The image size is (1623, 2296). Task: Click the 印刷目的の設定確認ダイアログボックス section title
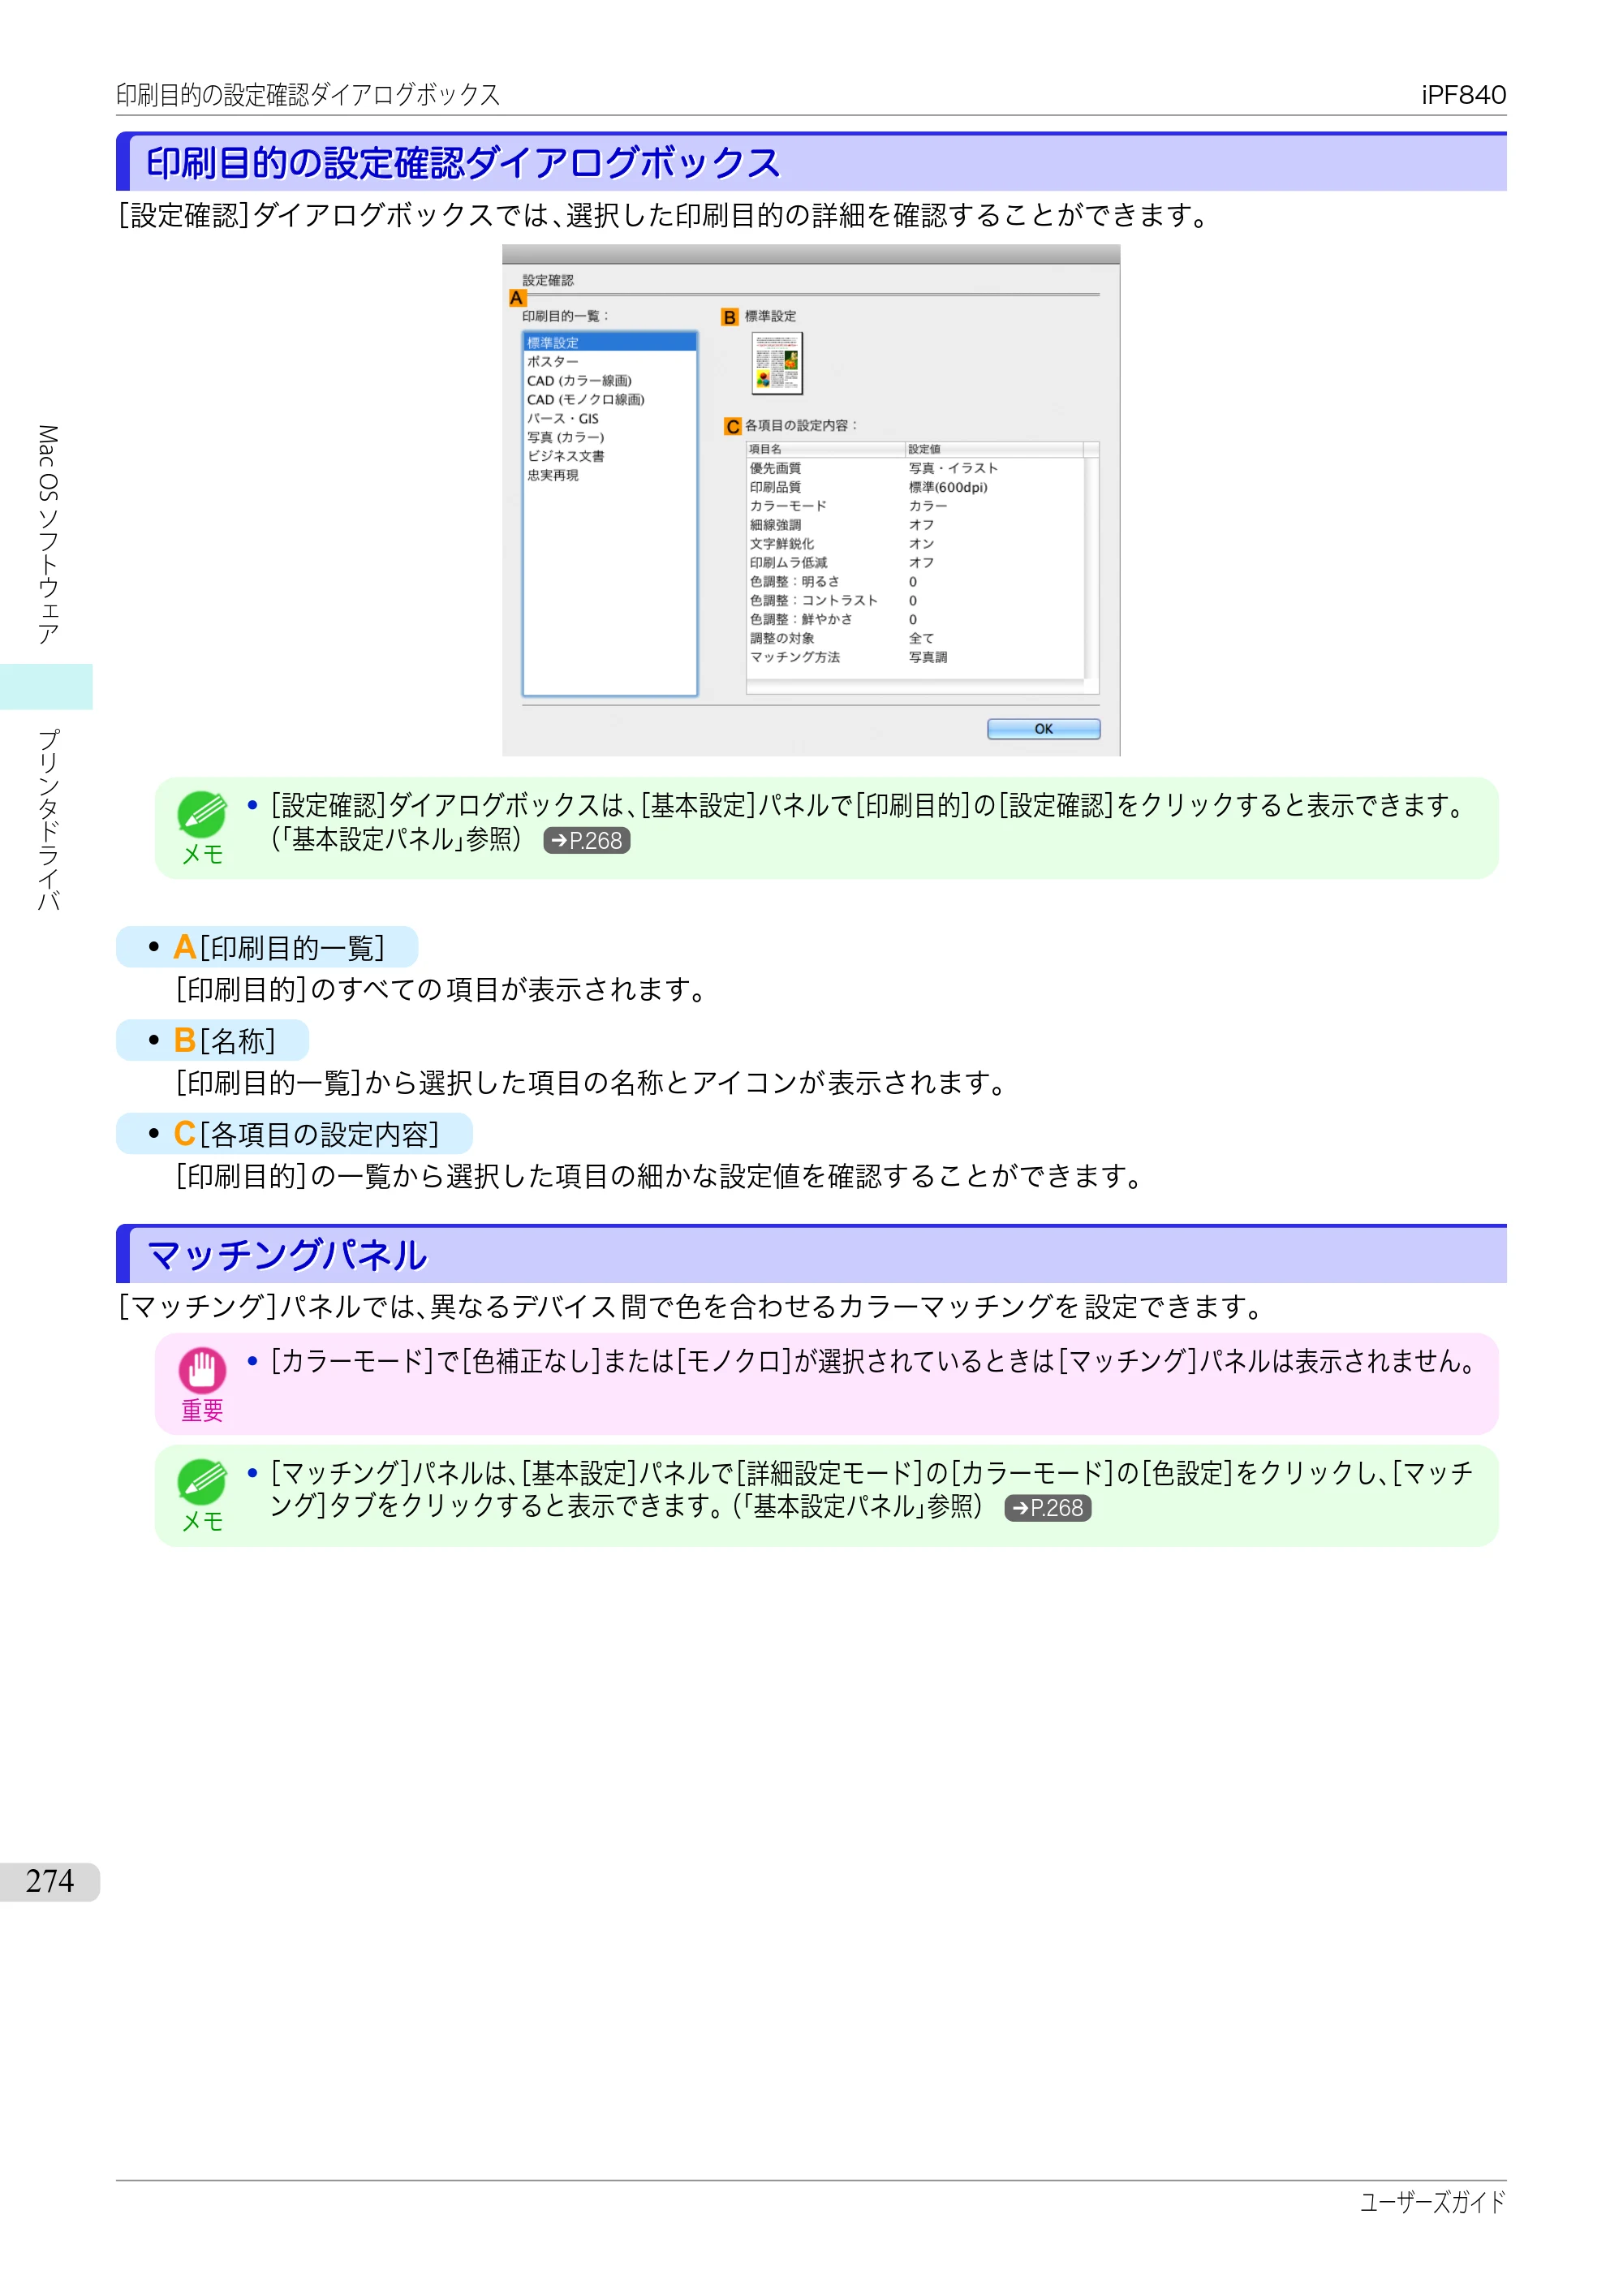(463, 163)
